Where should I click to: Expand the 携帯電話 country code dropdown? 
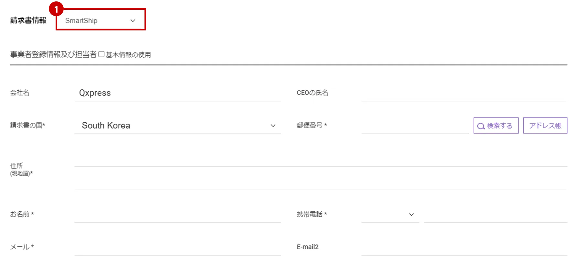click(390, 215)
